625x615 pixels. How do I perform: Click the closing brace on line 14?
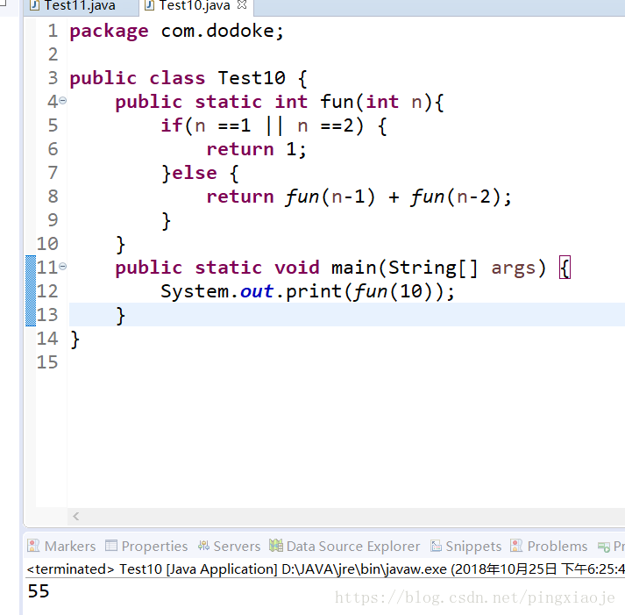point(75,340)
